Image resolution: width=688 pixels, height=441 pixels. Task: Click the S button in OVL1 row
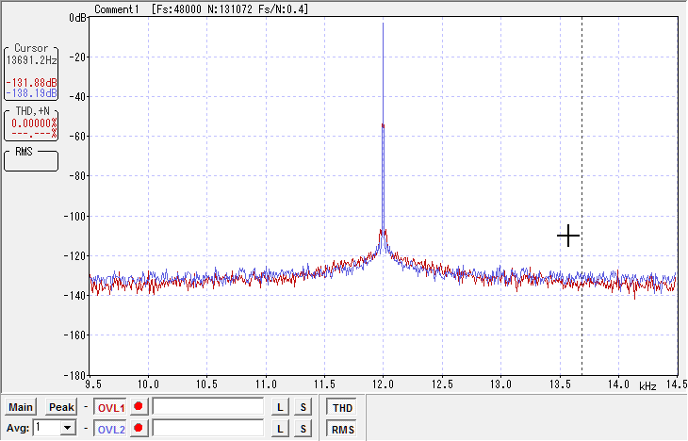coord(303,407)
